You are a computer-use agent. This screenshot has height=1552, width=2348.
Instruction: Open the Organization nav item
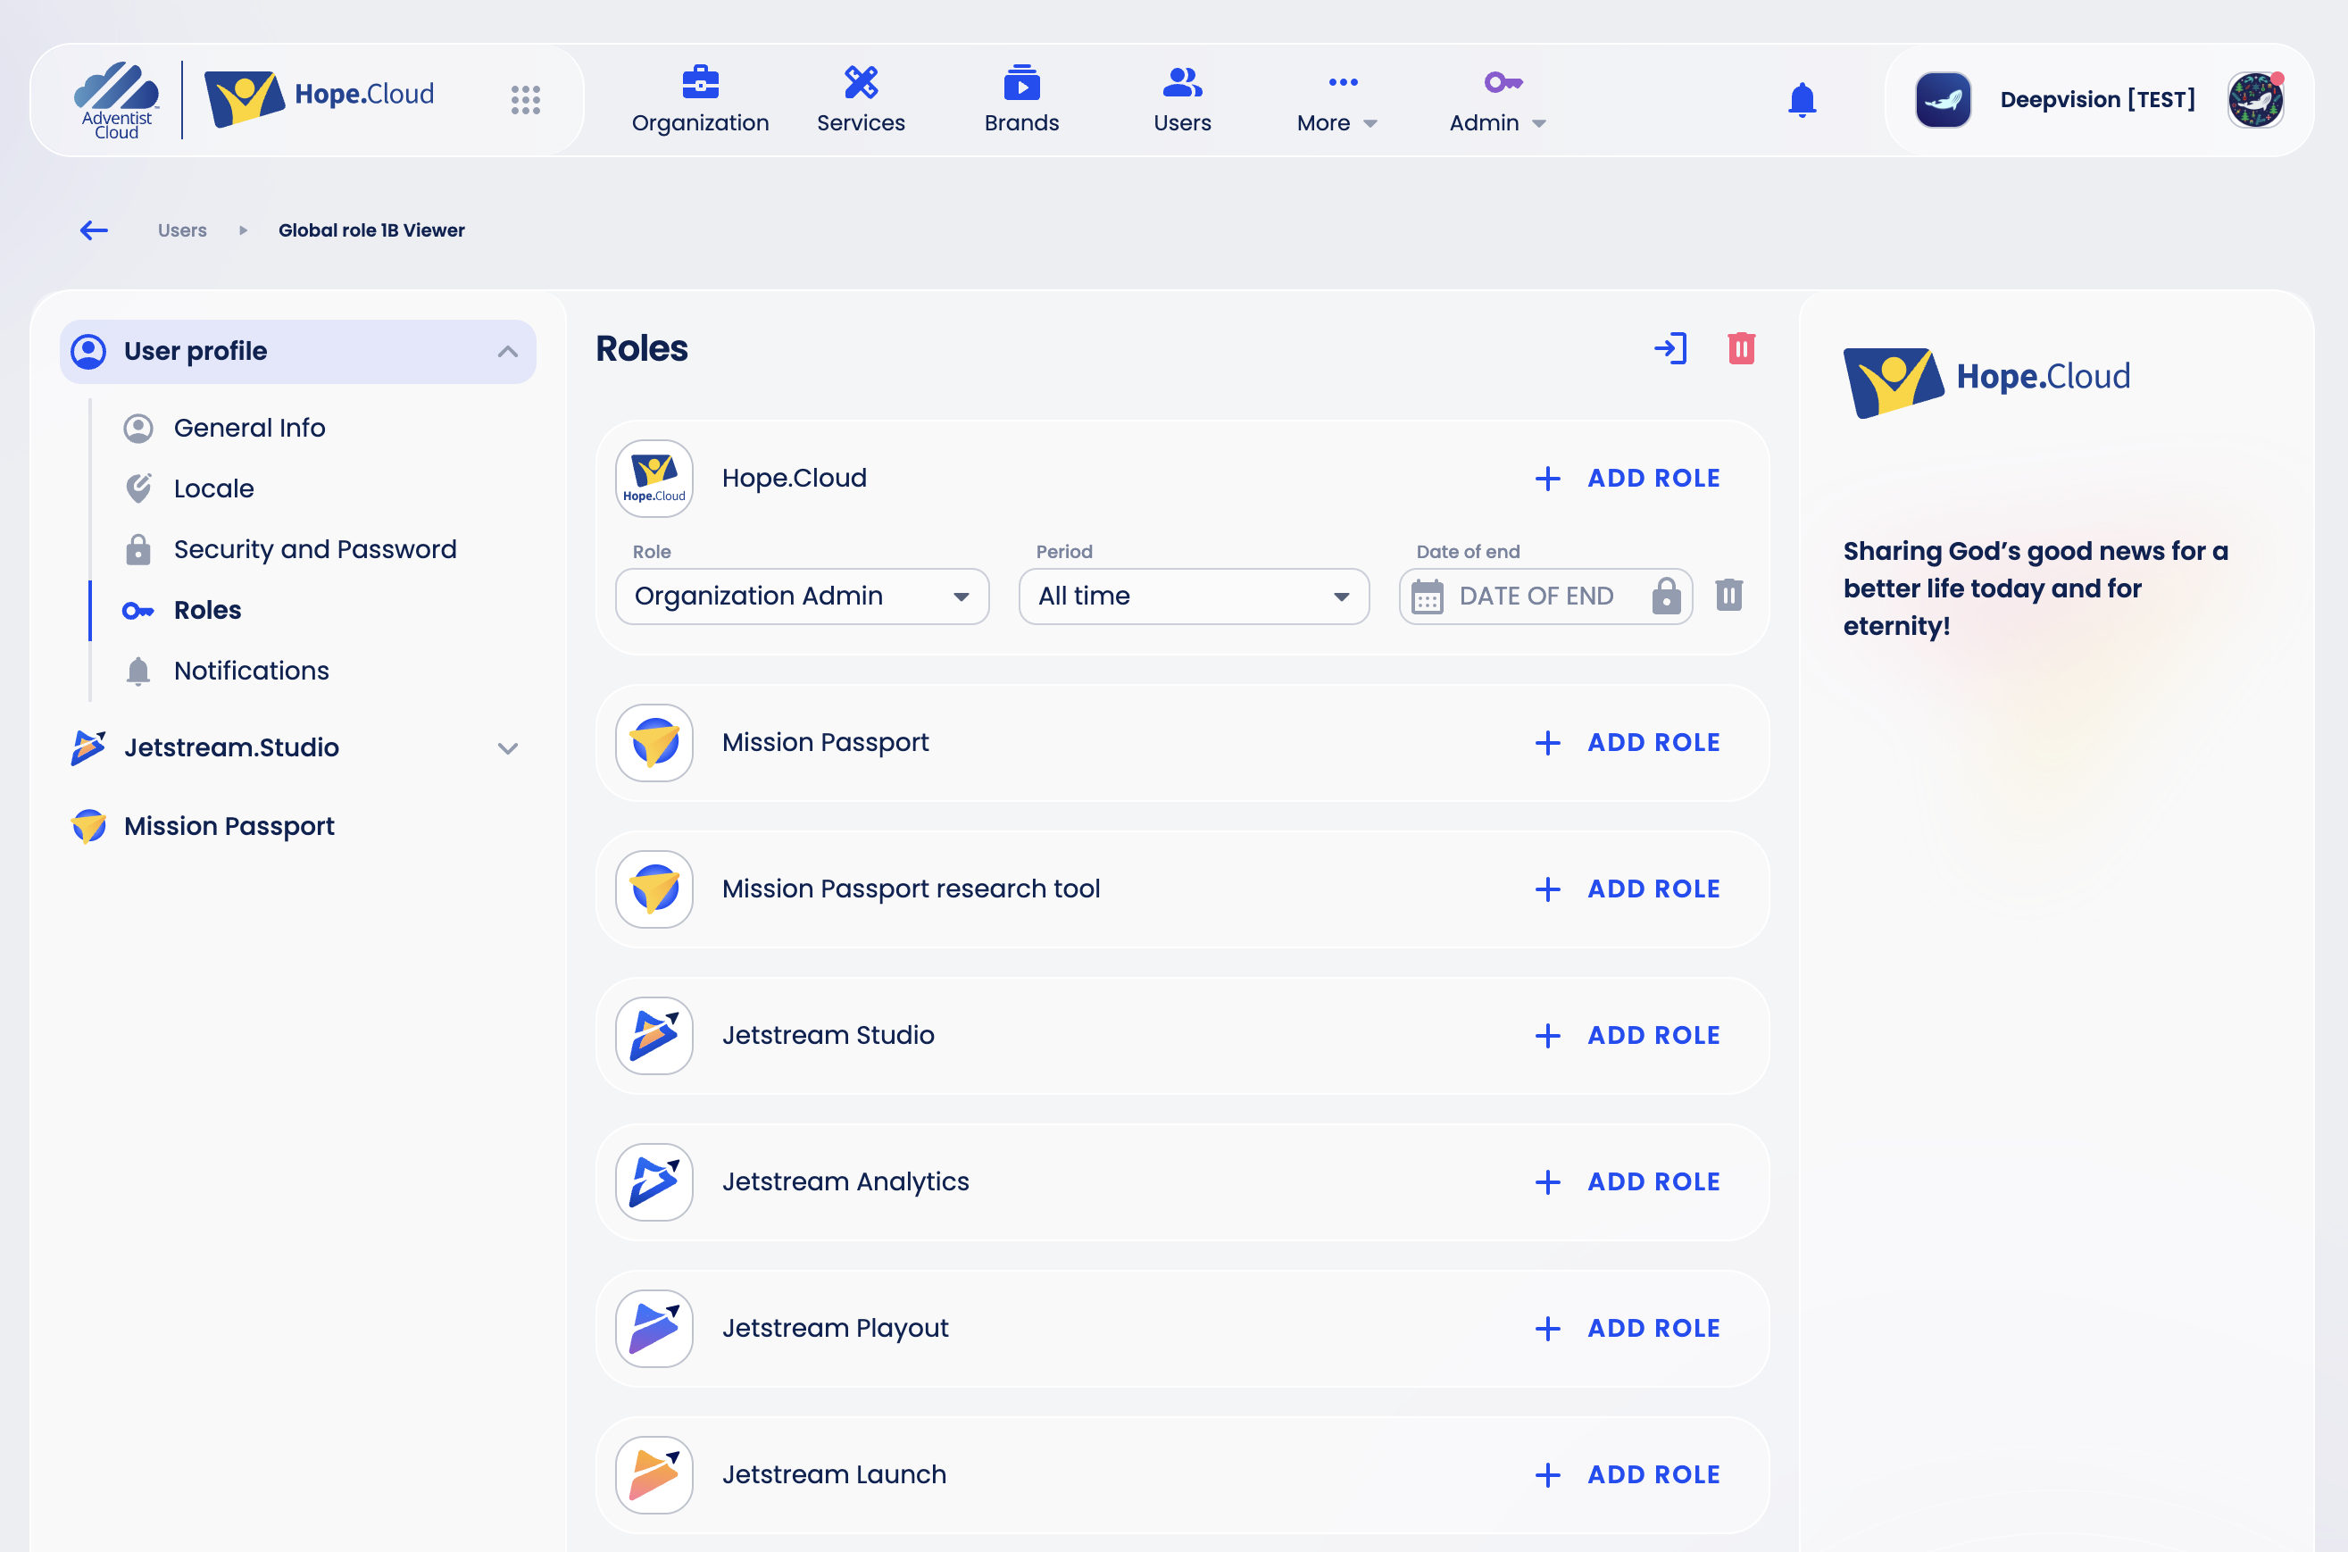701,101
